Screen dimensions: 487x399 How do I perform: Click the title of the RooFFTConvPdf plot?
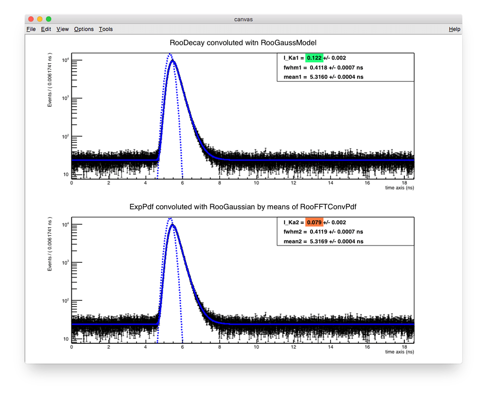pyautogui.click(x=243, y=207)
